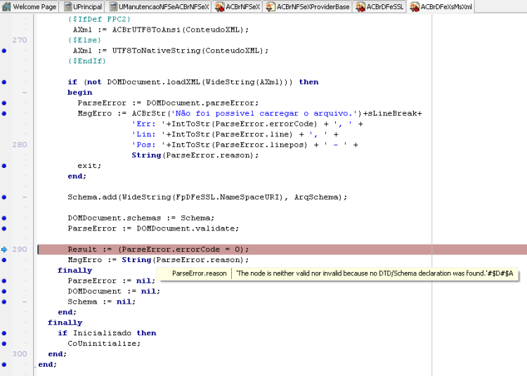
Task: Open the ACBrNFSeX editor tab
Action: point(238,6)
